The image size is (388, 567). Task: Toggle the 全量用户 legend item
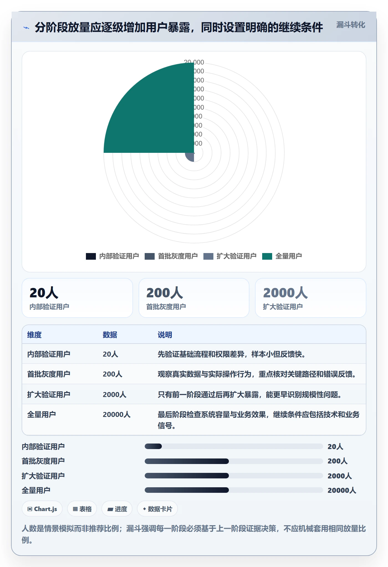click(282, 256)
